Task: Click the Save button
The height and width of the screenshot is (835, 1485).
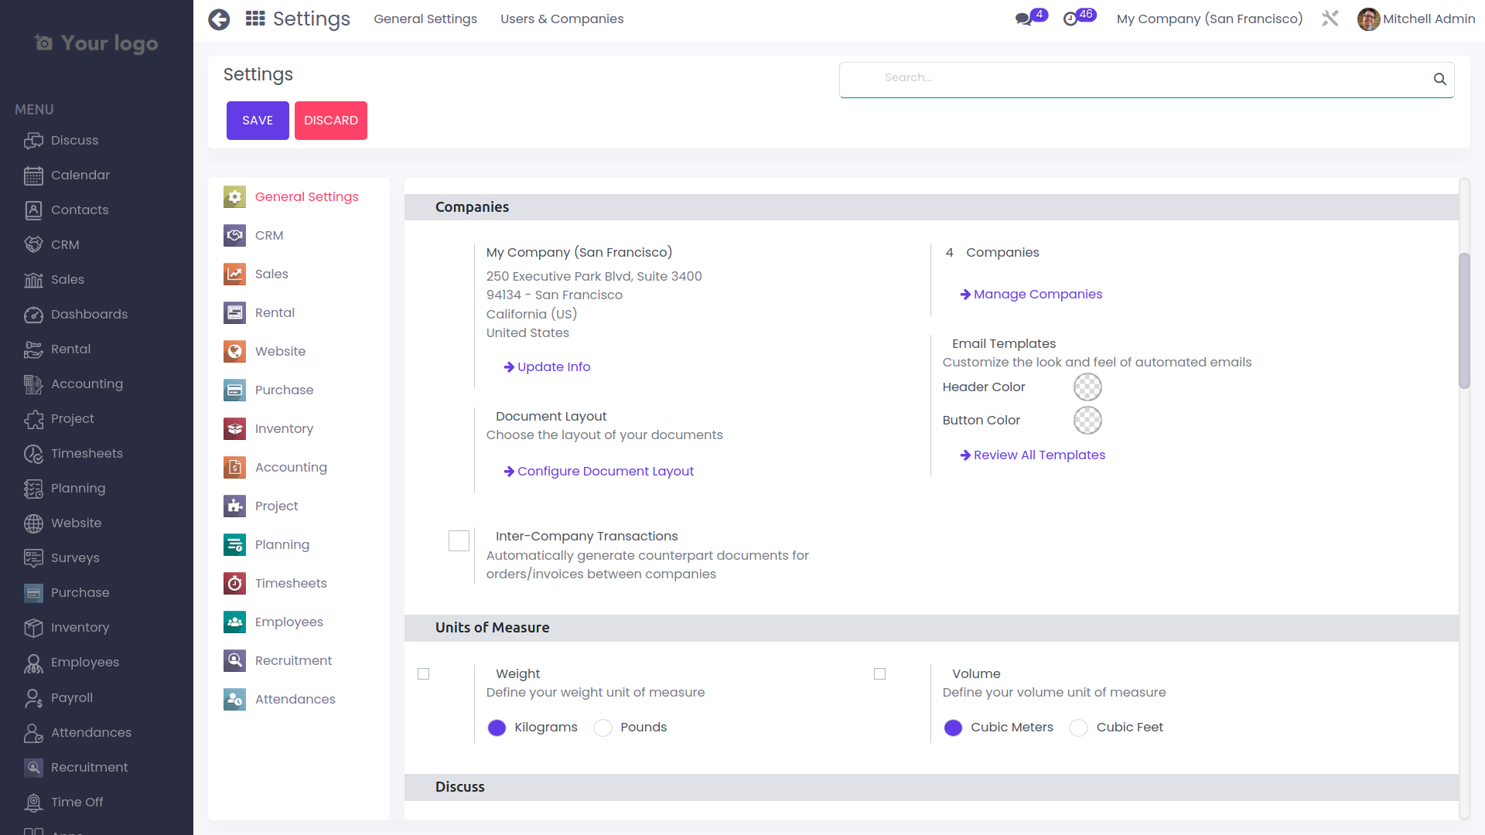Action: point(258,121)
